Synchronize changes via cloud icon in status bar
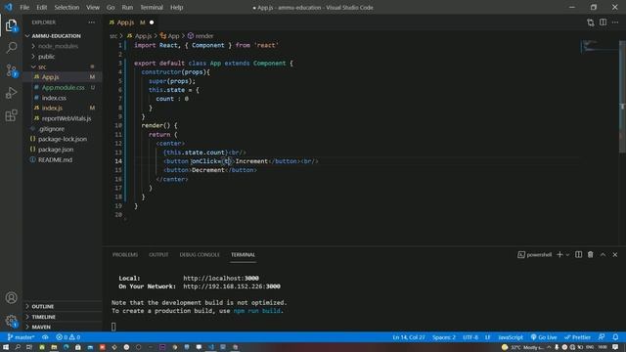Screen dimensions: 626x352 click(45, 337)
